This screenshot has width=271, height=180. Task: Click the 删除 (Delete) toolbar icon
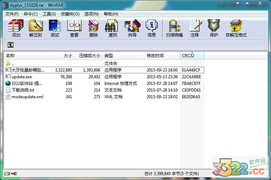94,26
